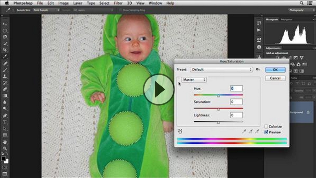Select the Brush tool

(5, 70)
